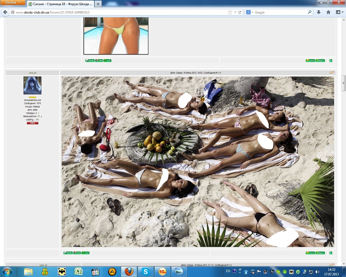Viewport: 346px width, 277px height.
Task: Click the green up-arrow icon below post 518
Action: tap(331, 253)
